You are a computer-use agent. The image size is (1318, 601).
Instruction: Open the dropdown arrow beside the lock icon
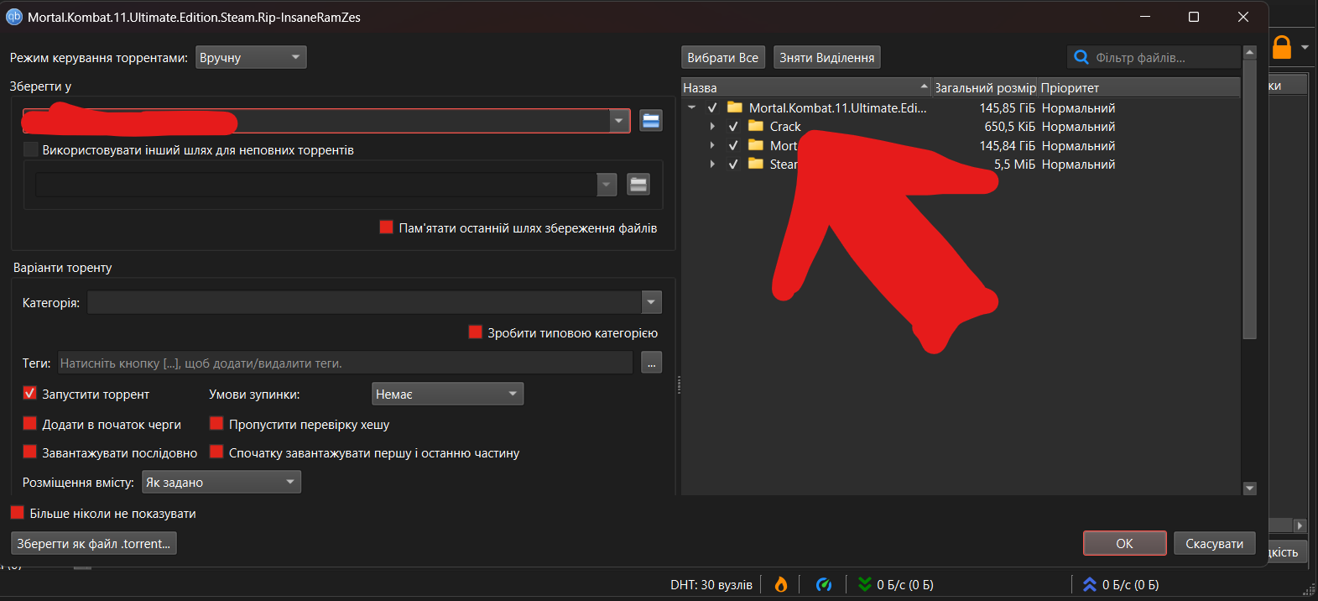(x=1305, y=47)
